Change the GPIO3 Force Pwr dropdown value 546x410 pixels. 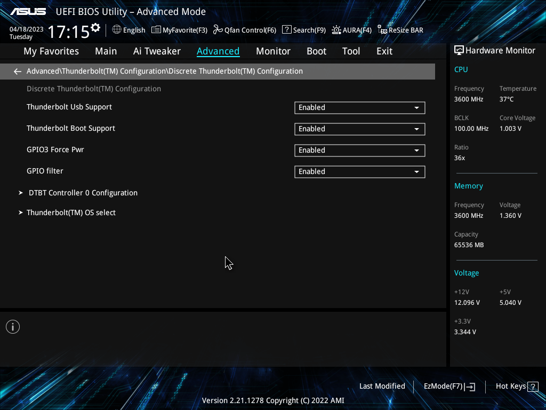coord(359,150)
